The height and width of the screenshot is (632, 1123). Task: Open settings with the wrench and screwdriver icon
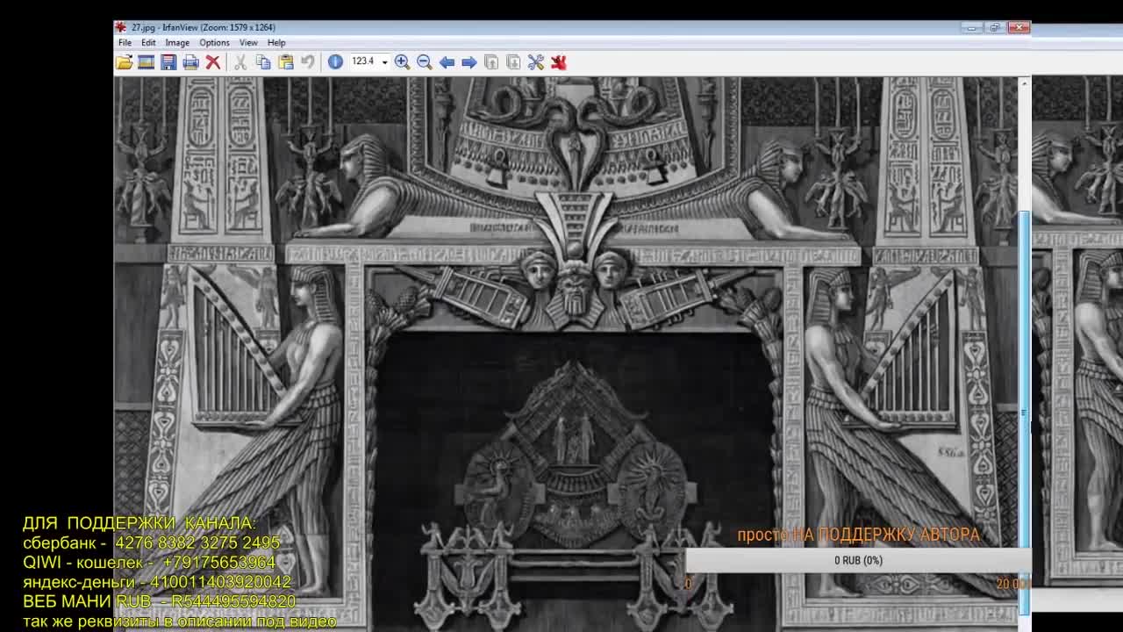[536, 61]
